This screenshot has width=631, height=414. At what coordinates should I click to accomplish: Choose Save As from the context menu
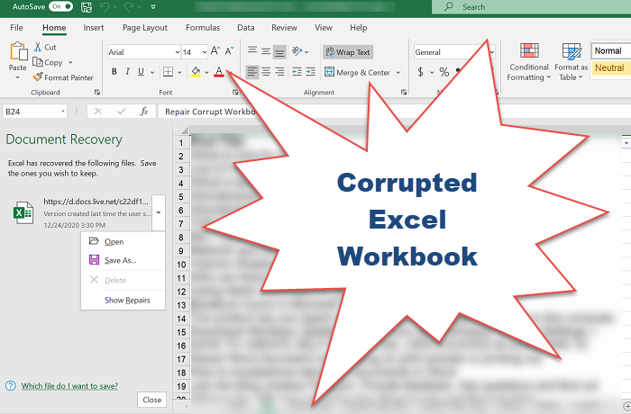click(120, 260)
